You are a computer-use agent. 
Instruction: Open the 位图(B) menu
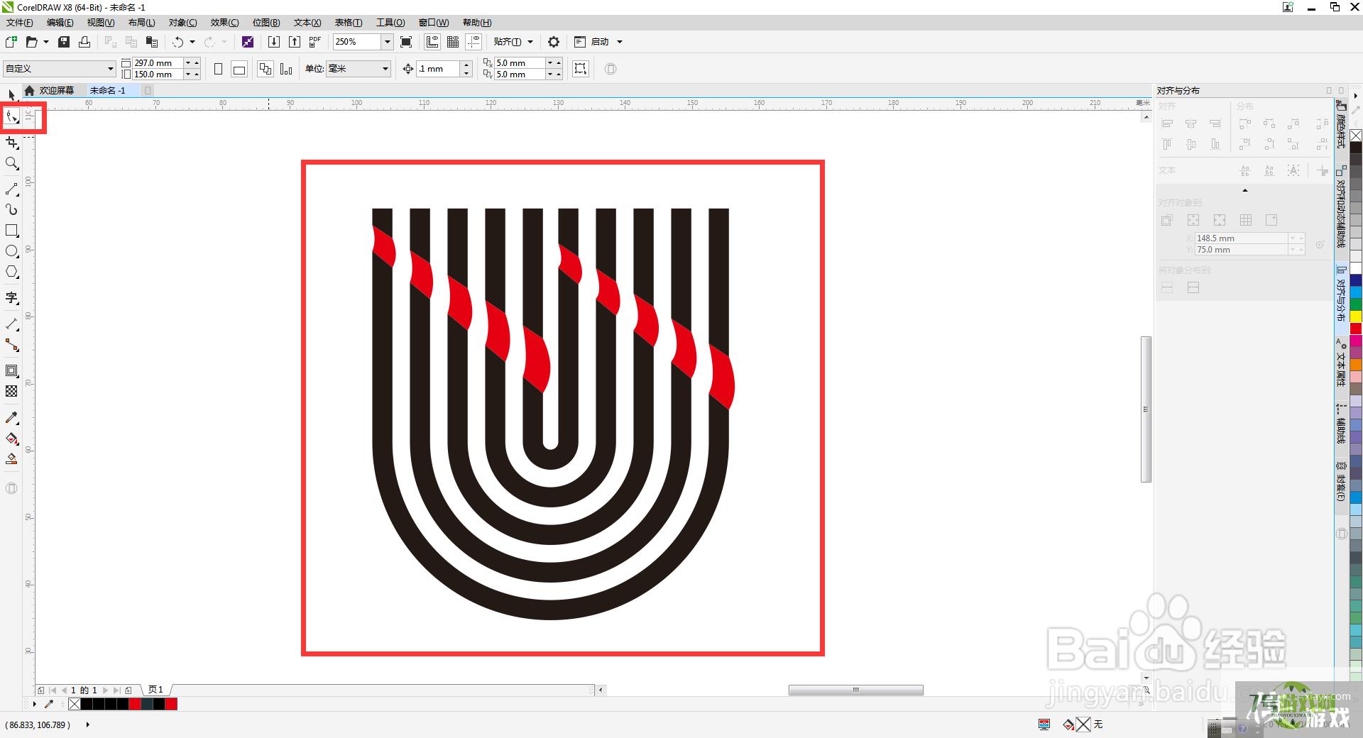(x=266, y=23)
